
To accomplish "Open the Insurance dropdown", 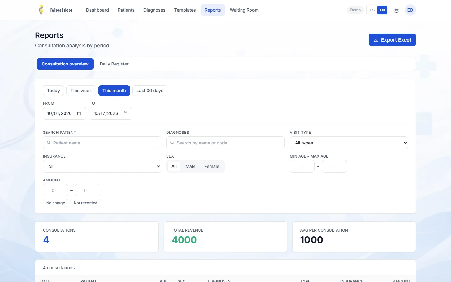I will 102,166.
